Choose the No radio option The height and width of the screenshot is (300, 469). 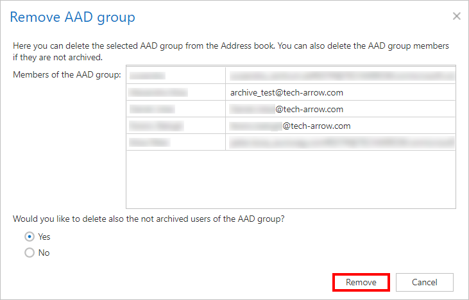click(30, 253)
